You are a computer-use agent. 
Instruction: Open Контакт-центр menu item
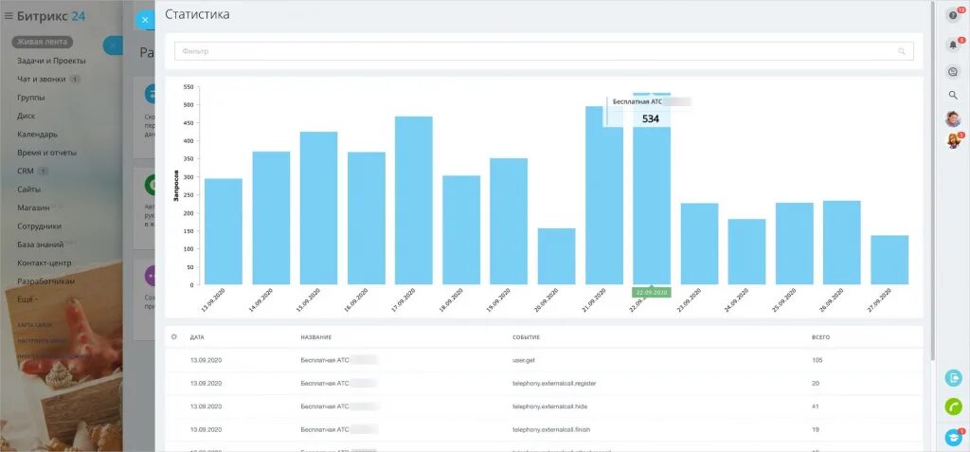pyautogui.click(x=45, y=262)
